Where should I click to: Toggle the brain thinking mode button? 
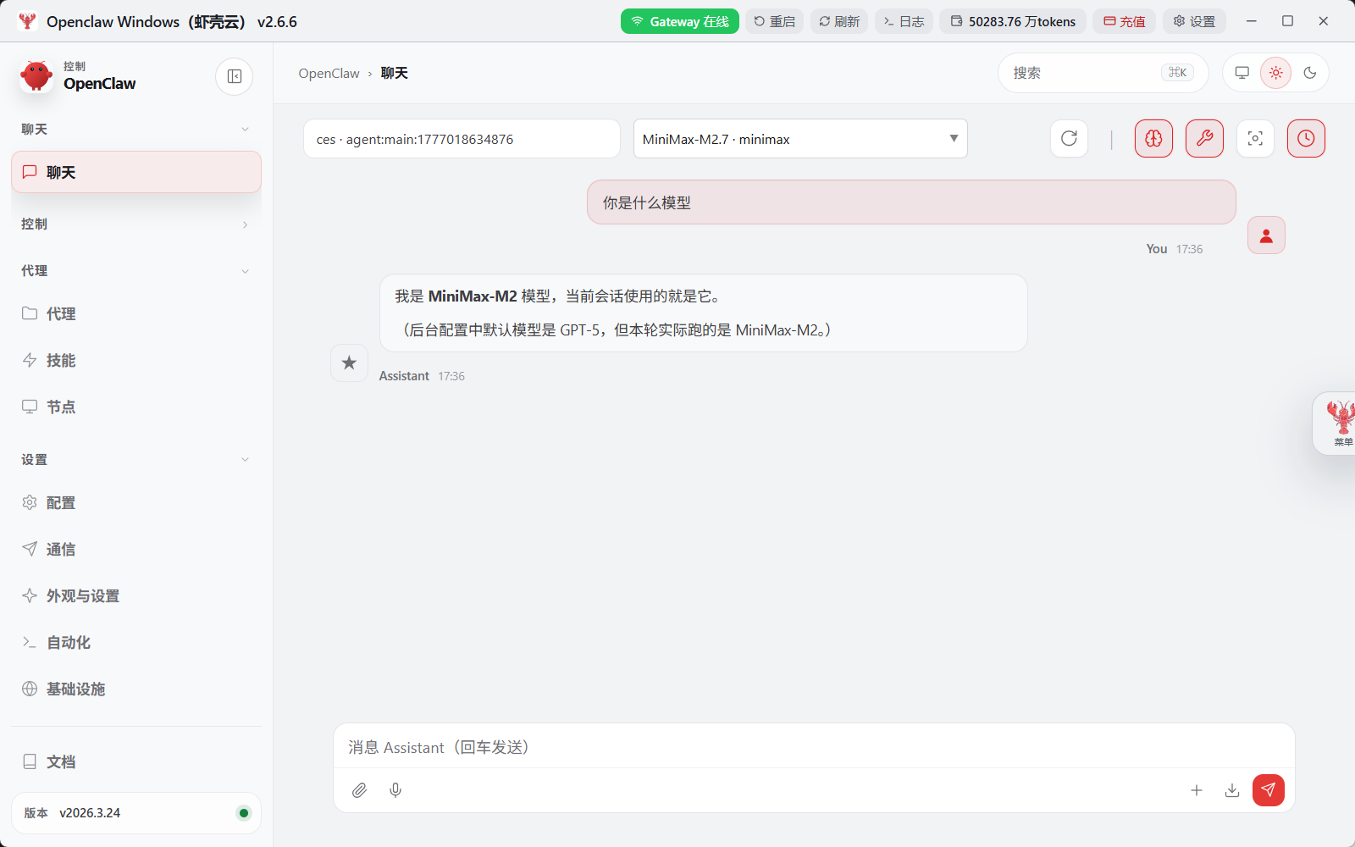click(1153, 138)
